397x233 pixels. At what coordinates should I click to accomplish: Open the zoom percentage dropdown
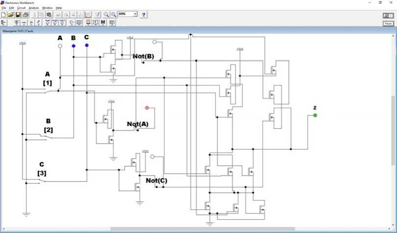pos(135,14)
